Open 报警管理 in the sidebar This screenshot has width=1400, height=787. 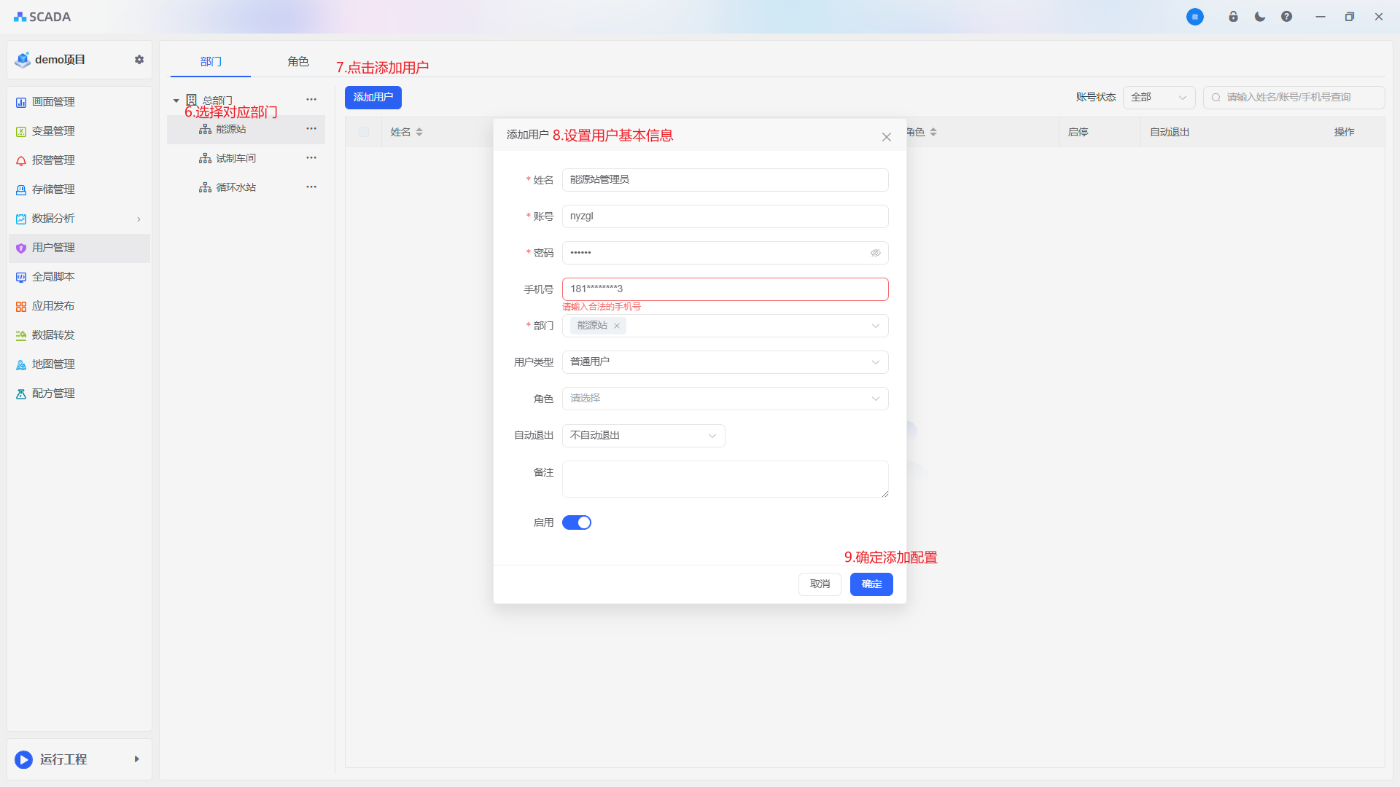point(53,160)
